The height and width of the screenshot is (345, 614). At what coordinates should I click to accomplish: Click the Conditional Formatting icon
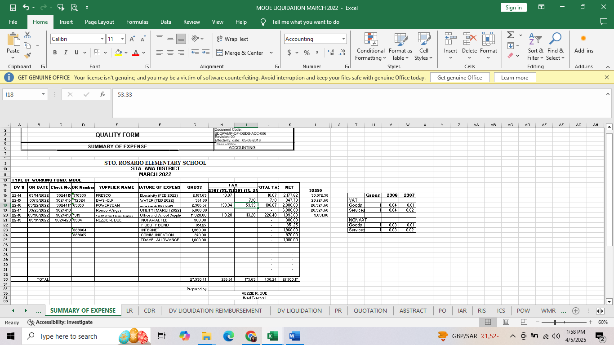(x=370, y=40)
